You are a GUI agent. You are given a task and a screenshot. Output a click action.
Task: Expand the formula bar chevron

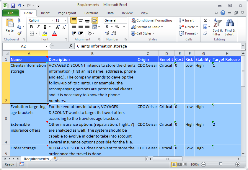(243, 46)
